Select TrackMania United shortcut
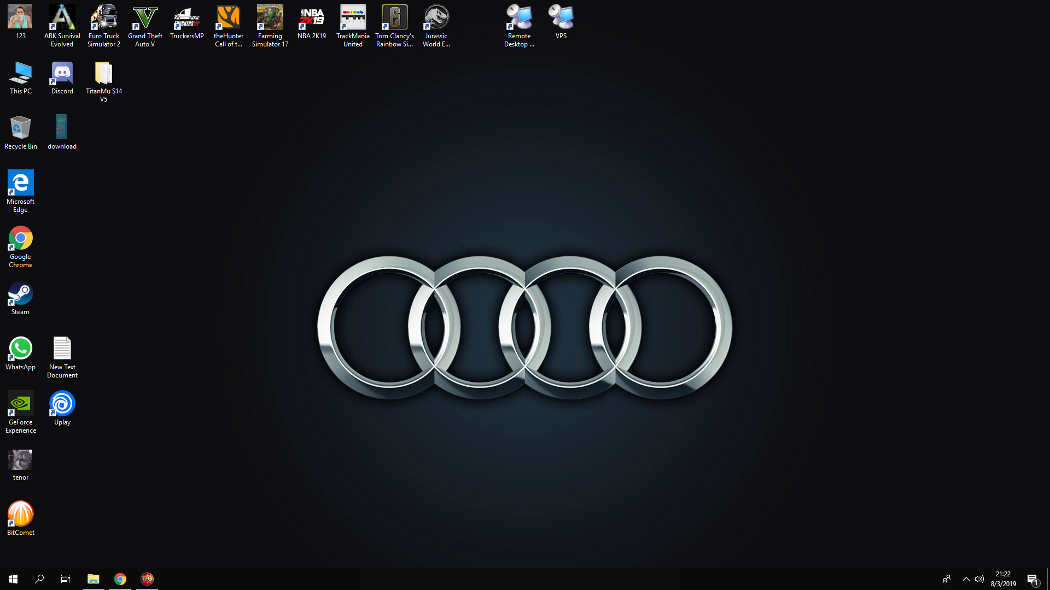Viewport: 1050px width, 590px height. 353,26
